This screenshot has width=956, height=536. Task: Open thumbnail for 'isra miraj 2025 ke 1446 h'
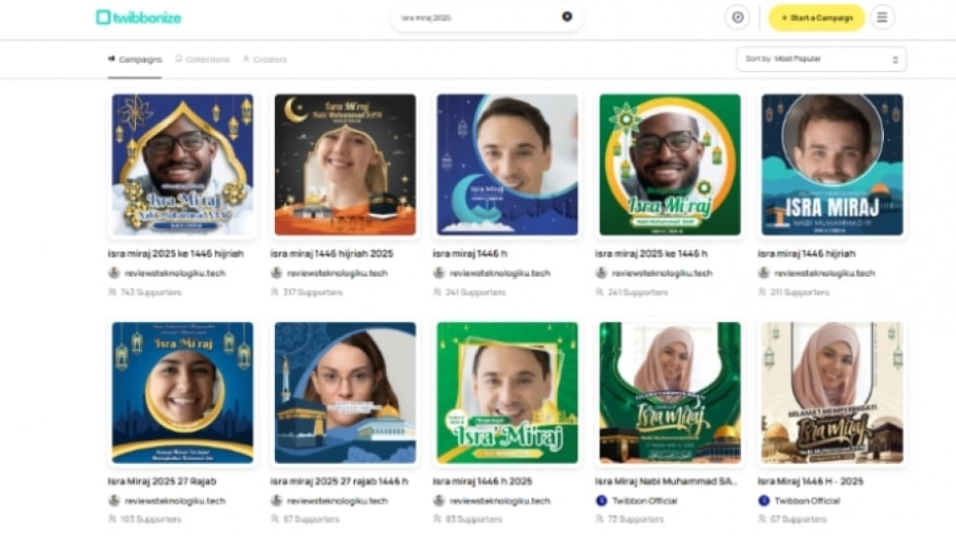[x=670, y=165]
